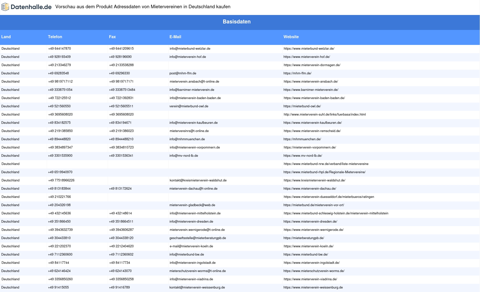Open the mieterschutzverein-worms.de website link
This screenshot has width=480, height=292.
coord(314,271)
